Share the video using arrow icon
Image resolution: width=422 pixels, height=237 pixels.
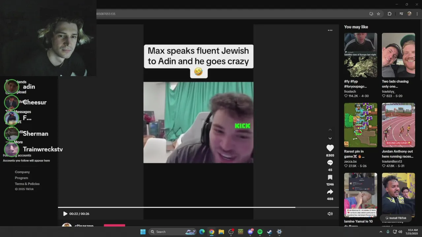pos(330,192)
